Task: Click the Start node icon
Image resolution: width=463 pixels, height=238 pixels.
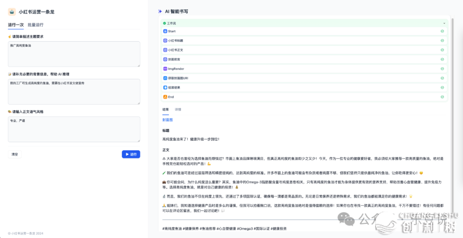Action: [165, 31]
